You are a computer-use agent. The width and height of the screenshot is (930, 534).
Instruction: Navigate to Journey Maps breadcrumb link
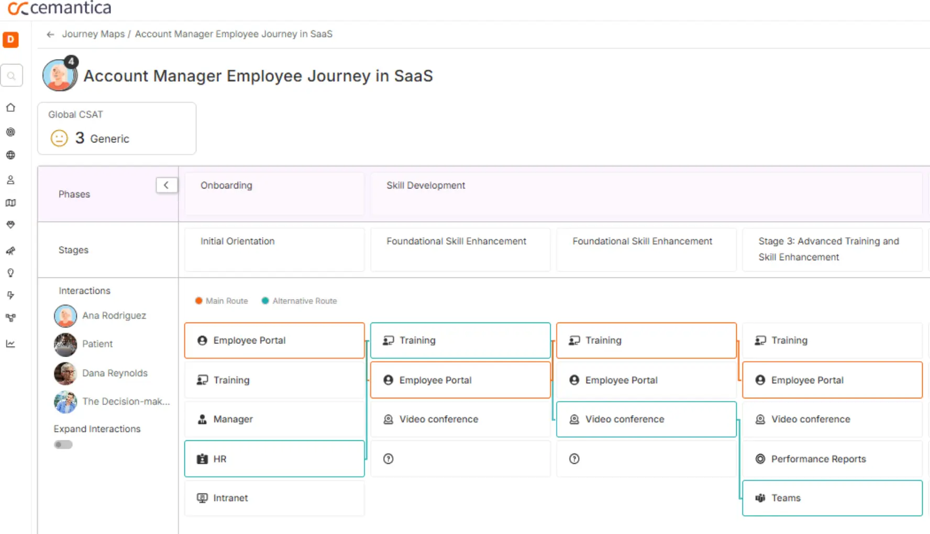(93, 34)
